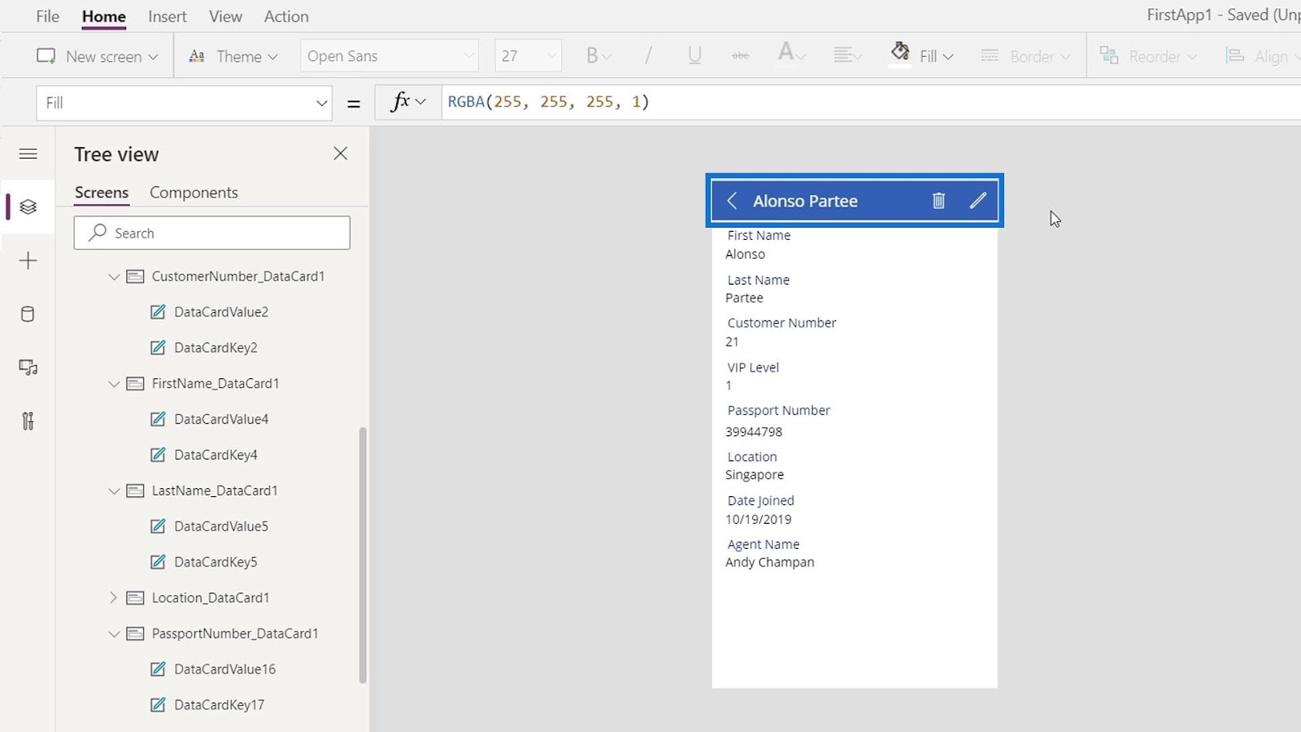Collapse PassportNumber_DataCard1 node
1301x732 pixels.
[114, 634]
